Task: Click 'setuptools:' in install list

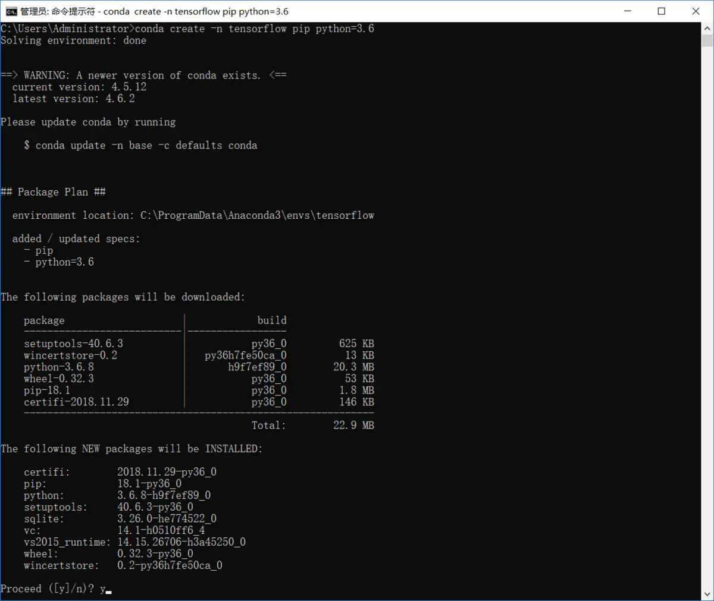Action: click(56, 507)
